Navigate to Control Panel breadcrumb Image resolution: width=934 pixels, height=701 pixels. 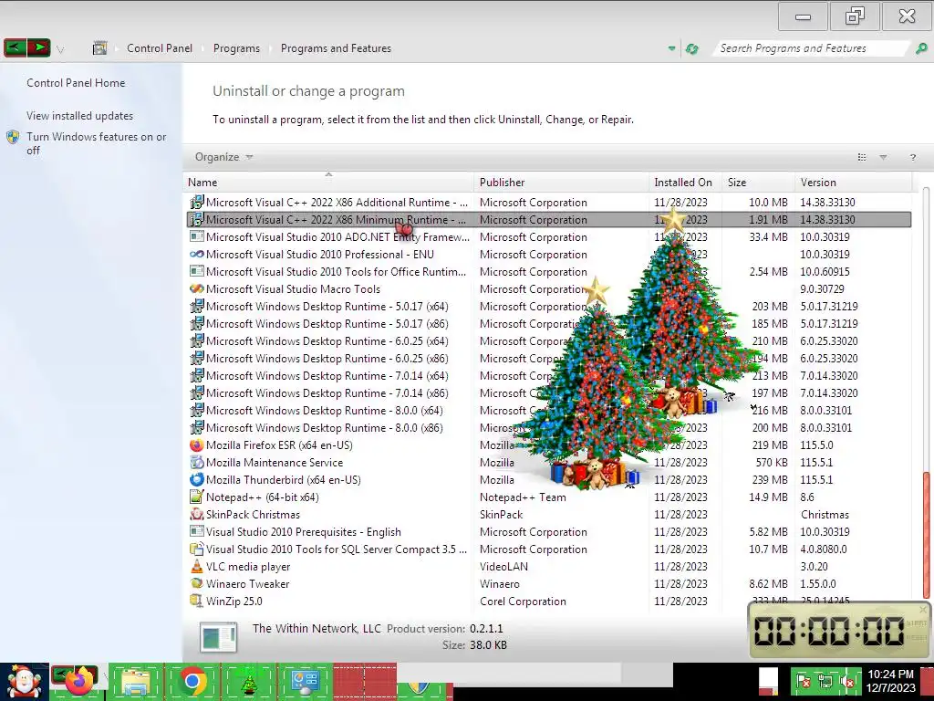pos(160,48)
